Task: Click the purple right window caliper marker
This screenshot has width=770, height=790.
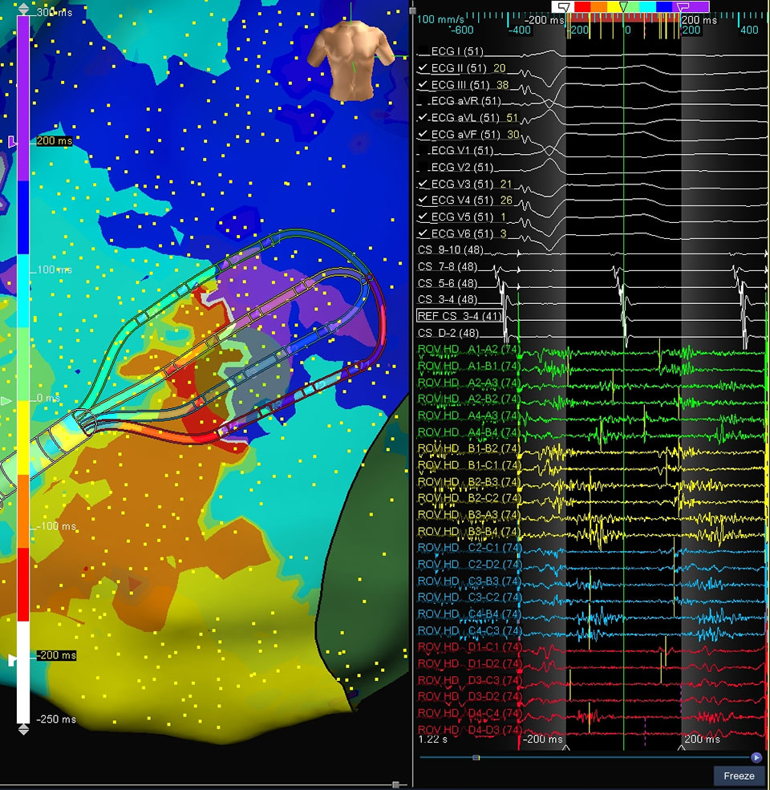Action: tap(683, 7)
